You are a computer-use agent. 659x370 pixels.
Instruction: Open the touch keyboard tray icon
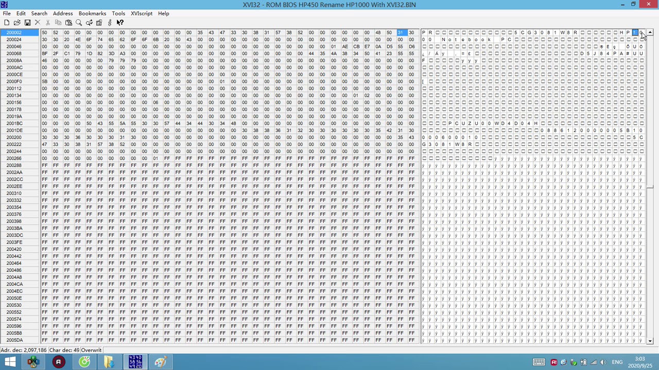pyautogui.click(x=539, y=362)
